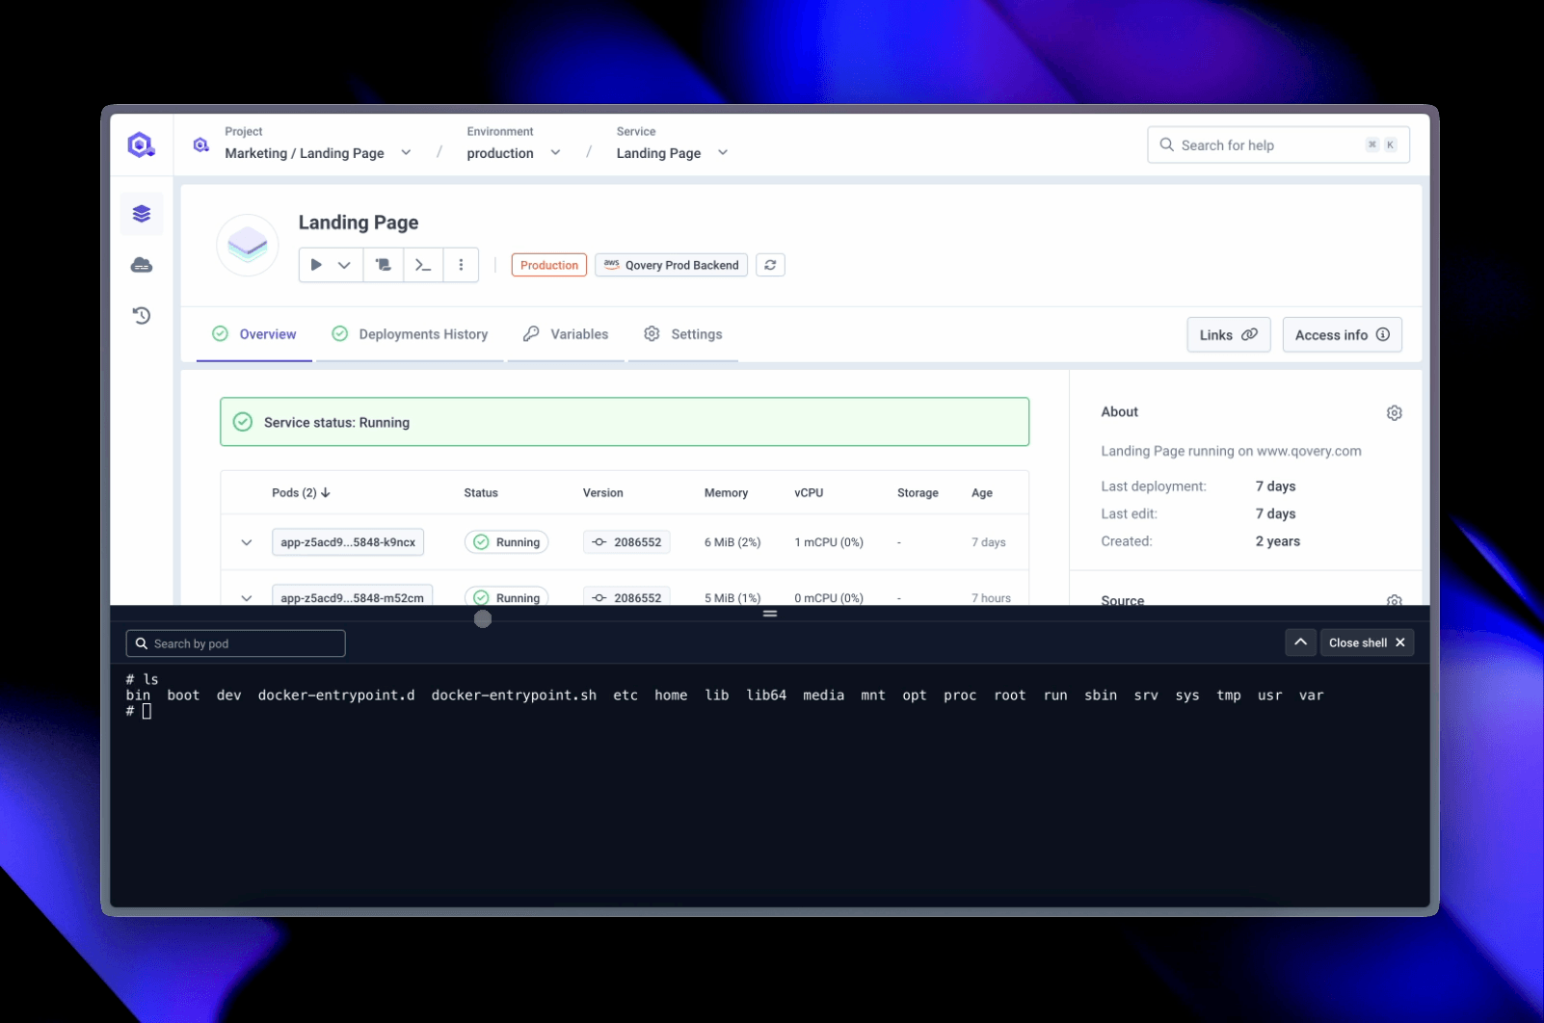The height and width of the screenshot is (1023, 1544).
Task: Open the history clock icon in sidebar
Action: click(142, 315)
